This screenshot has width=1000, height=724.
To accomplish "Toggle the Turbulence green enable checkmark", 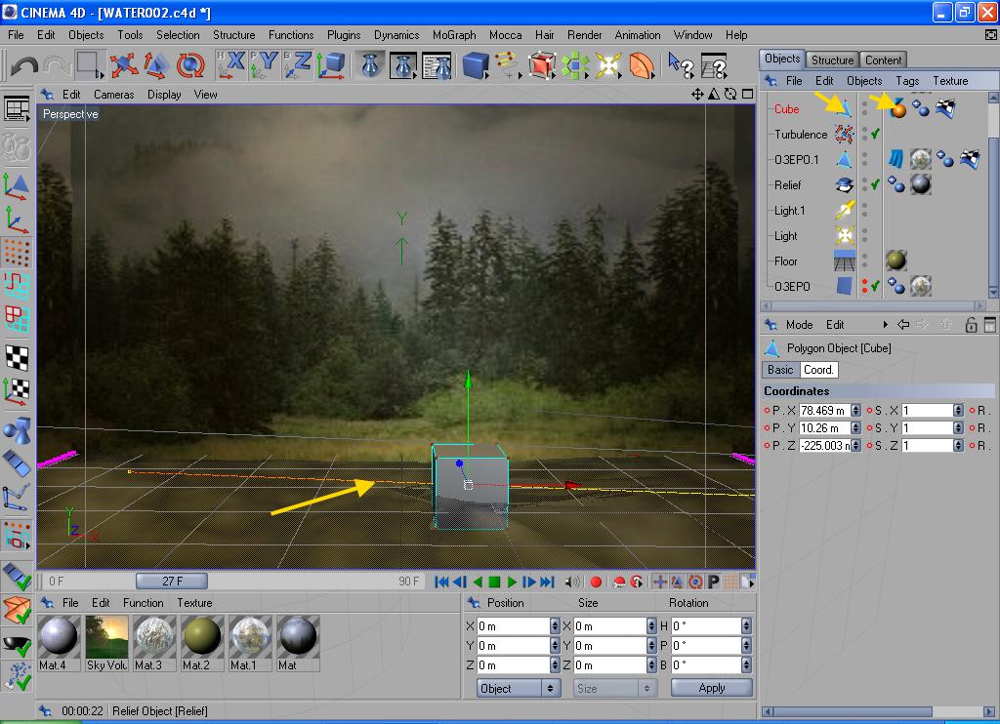I will [876, 135].
